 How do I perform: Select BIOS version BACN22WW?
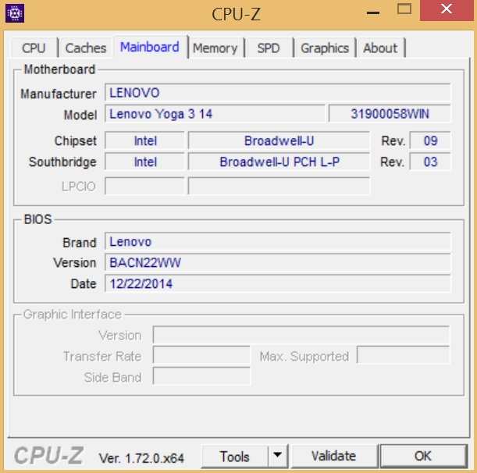[x=277, y=262]
